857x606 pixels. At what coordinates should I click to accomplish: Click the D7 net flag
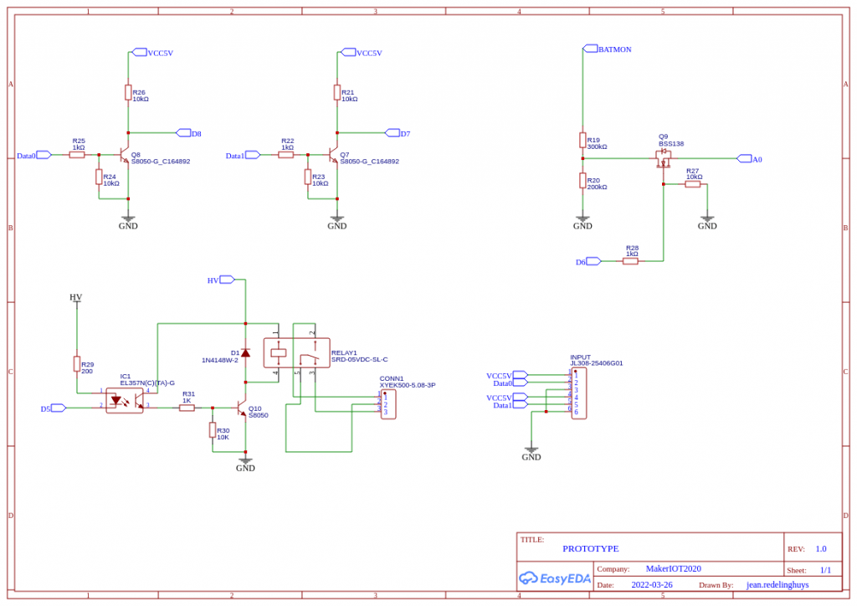coord(398,133)
